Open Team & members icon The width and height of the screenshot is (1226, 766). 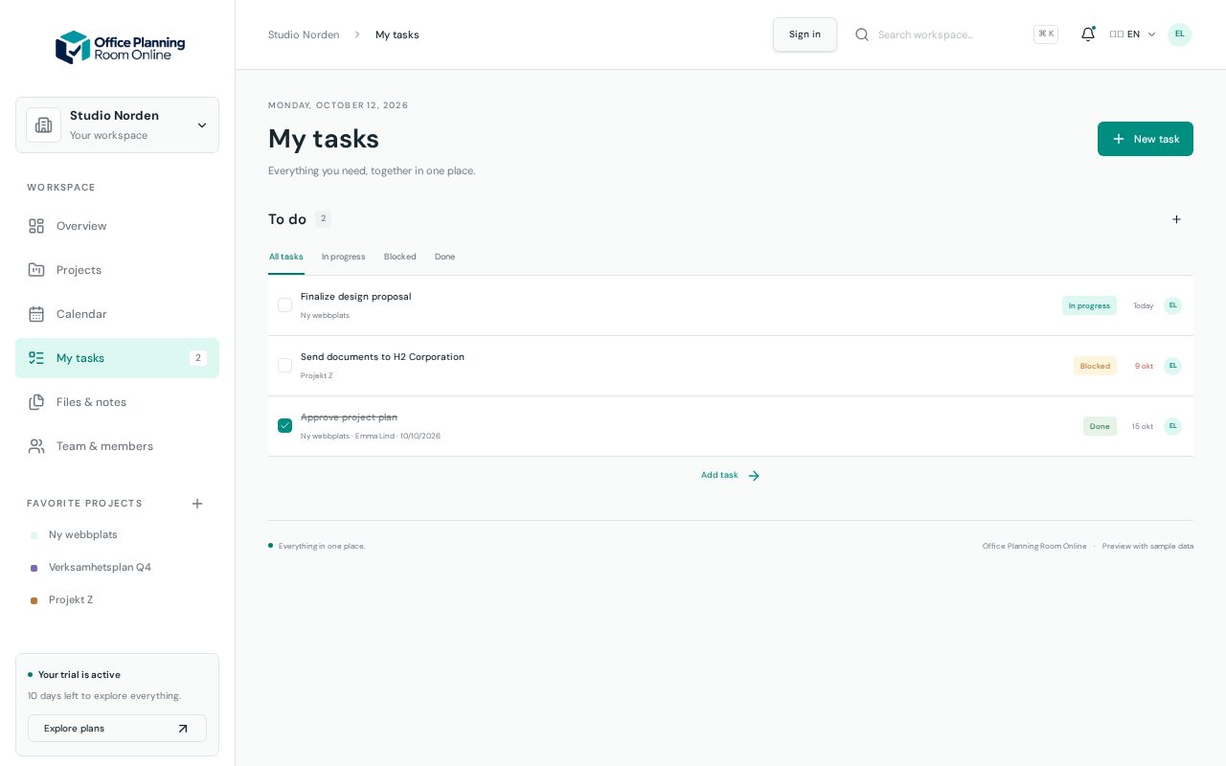coord(36,446)
